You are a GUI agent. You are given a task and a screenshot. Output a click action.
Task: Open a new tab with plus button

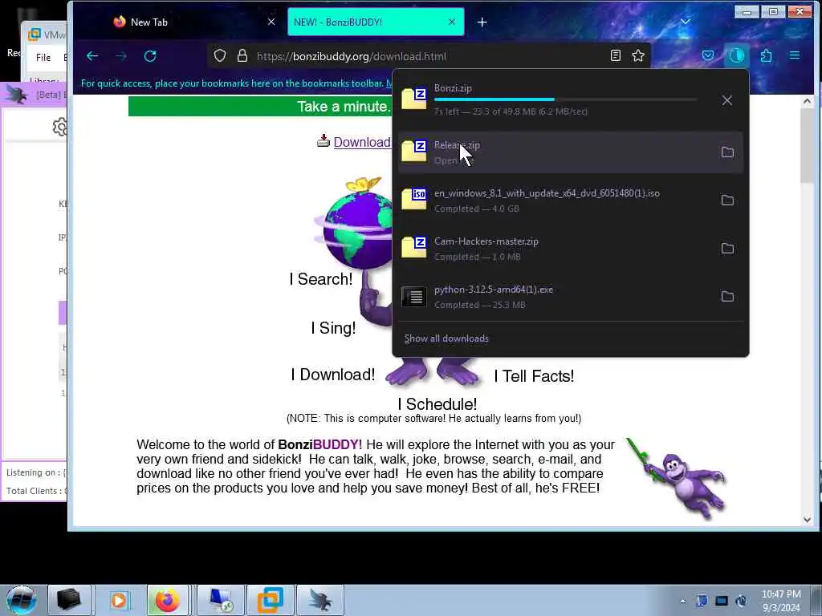[x=482, y=22]
